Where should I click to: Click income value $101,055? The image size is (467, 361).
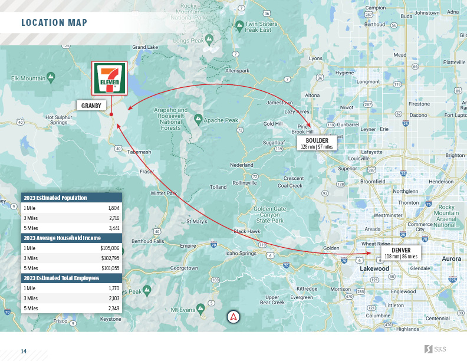(x=110, y=268)
